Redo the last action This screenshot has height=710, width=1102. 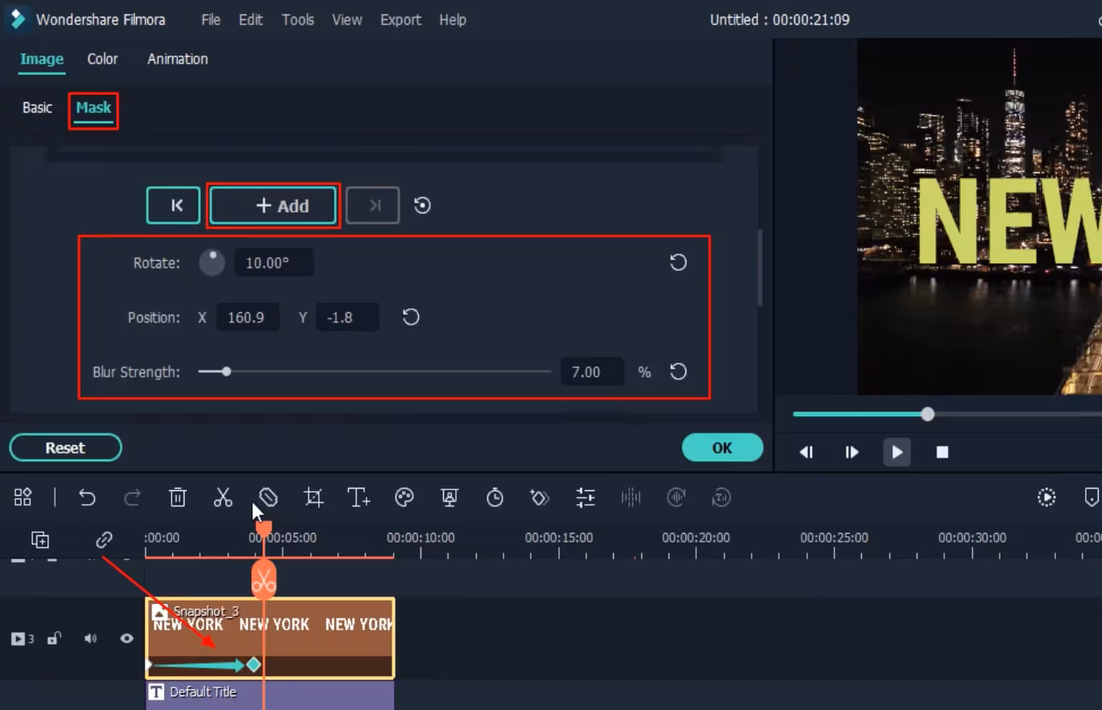pos(132,497)
